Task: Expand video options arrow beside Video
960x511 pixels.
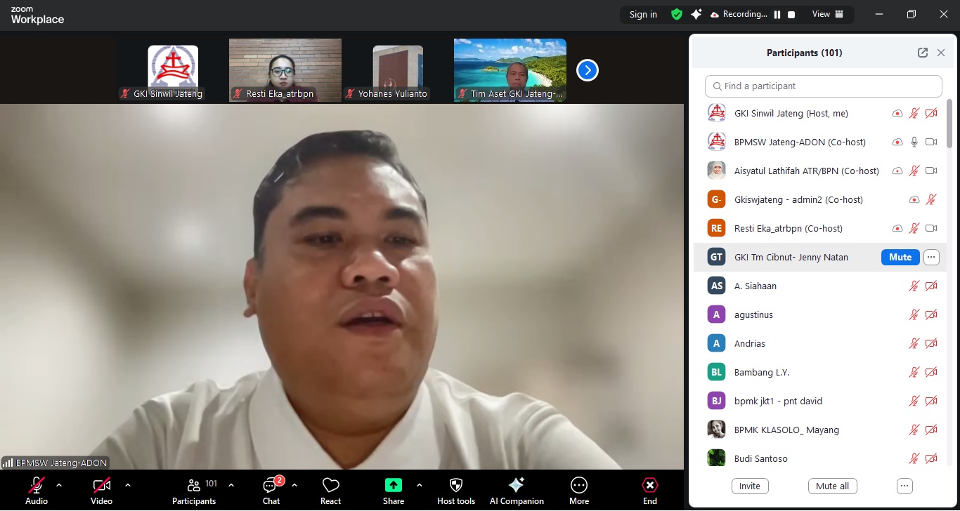Action: pyautogui.click(x=128, y=485)
